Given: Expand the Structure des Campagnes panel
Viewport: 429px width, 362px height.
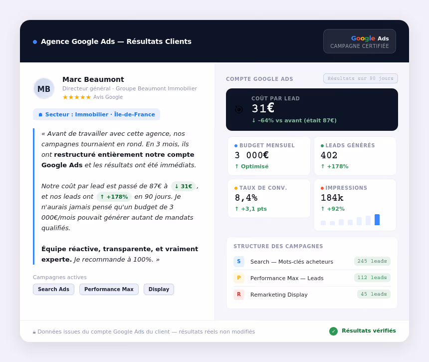Looking at the screenshot, I should (278, 246).
